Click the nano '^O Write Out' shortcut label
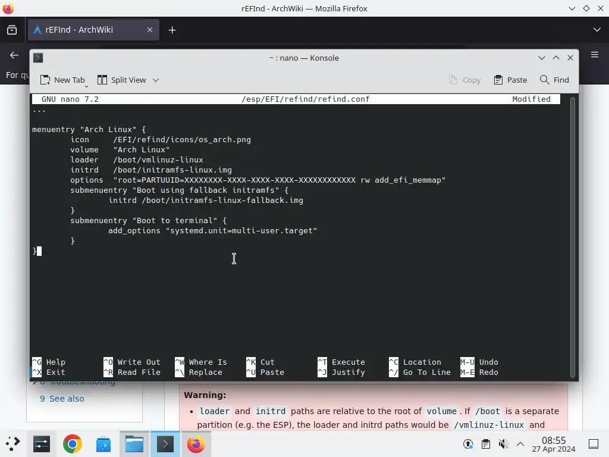Image resolution: width=609 pixels, height=457 pixels. 132,362
